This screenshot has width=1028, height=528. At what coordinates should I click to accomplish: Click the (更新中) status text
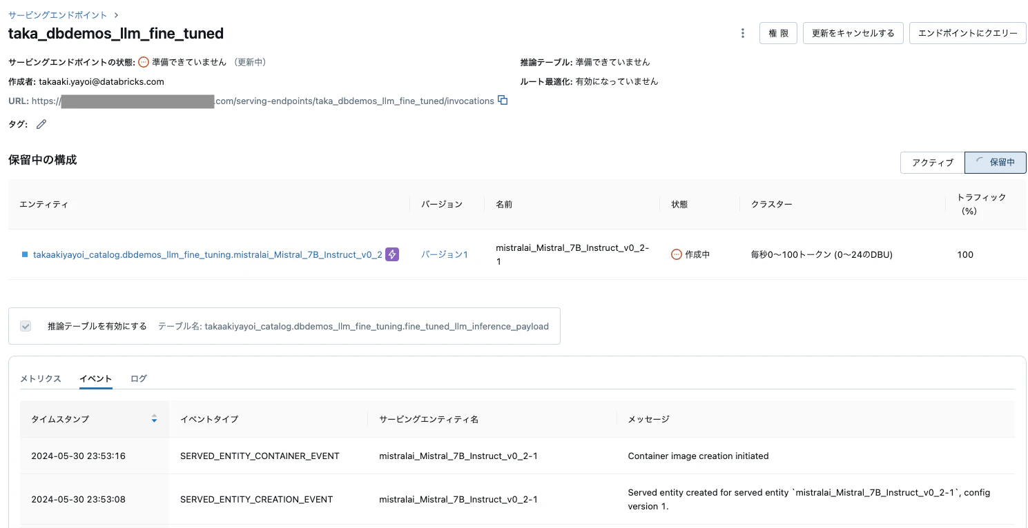click(249, 62)
